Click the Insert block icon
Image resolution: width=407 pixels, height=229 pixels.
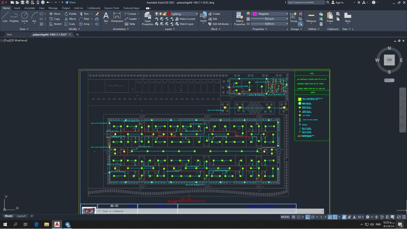pyautogui.click(x=203, y=17)
